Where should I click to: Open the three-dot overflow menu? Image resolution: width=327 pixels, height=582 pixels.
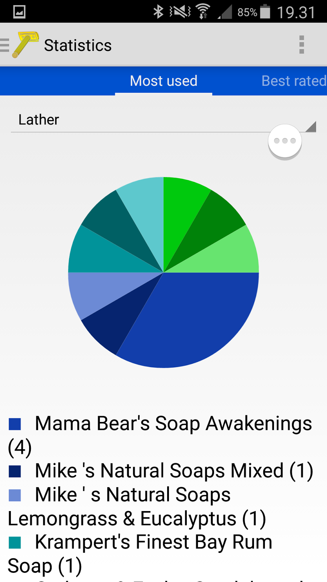point(301,45)
